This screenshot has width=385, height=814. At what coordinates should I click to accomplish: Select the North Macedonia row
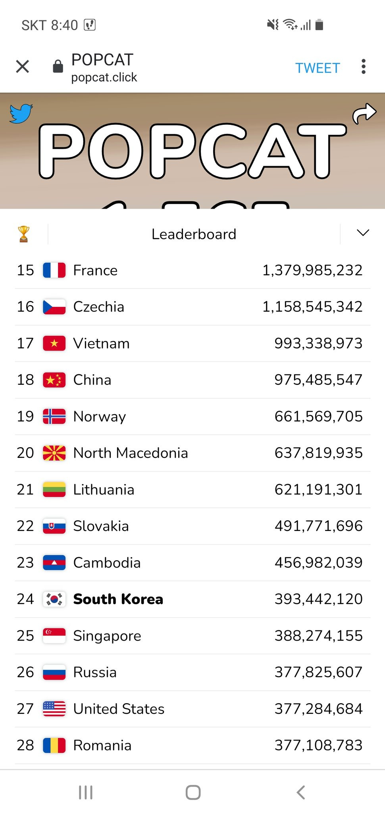(192, 453)
